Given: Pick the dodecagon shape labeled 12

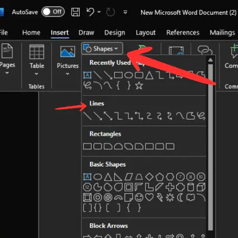Looking at the screenshot, I should [x=87, y=187].
